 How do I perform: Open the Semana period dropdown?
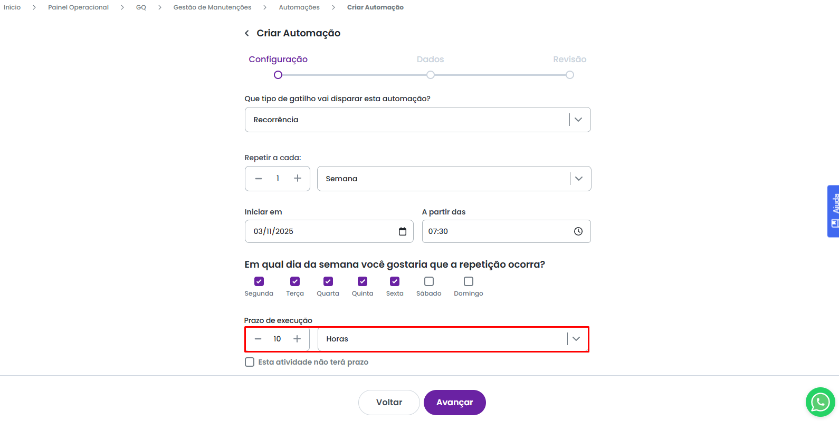coord(579,179)
